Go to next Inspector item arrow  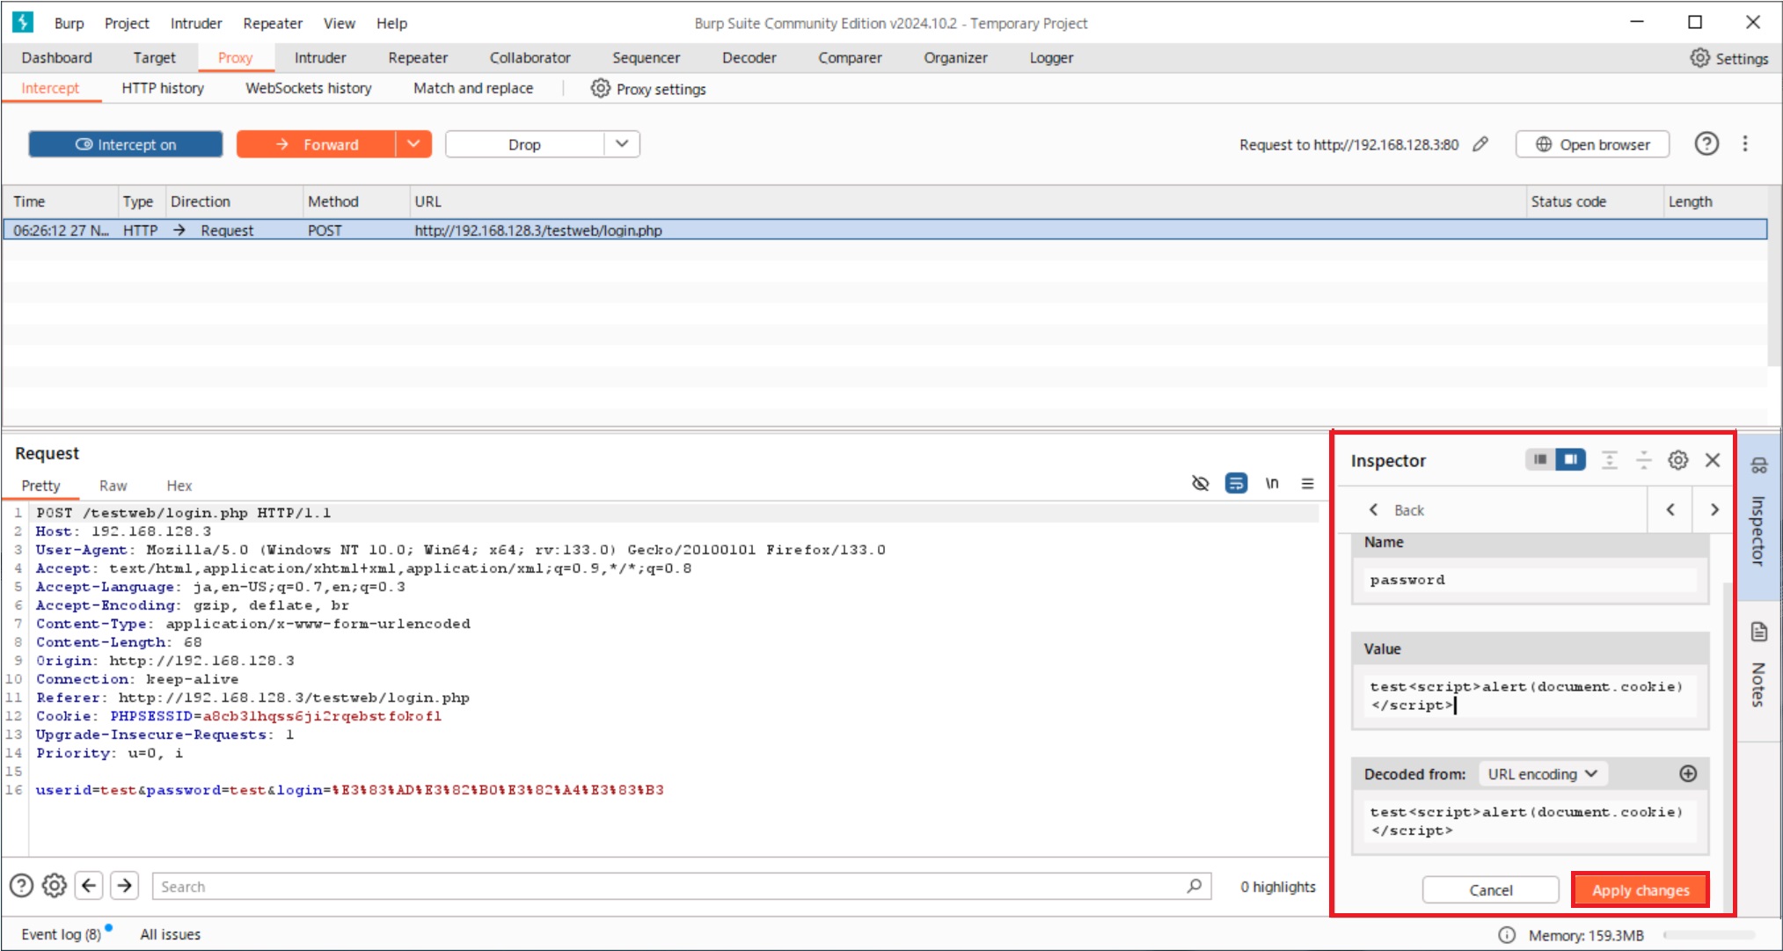point(1714,509)
